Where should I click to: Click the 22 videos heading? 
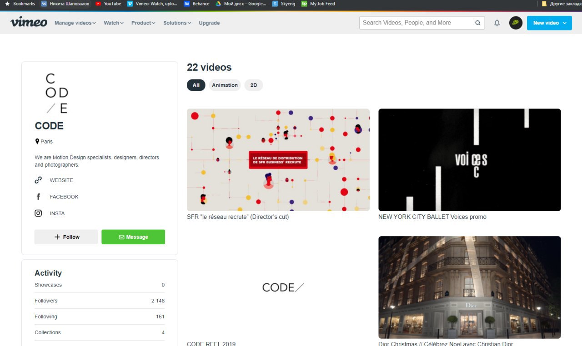209,67
